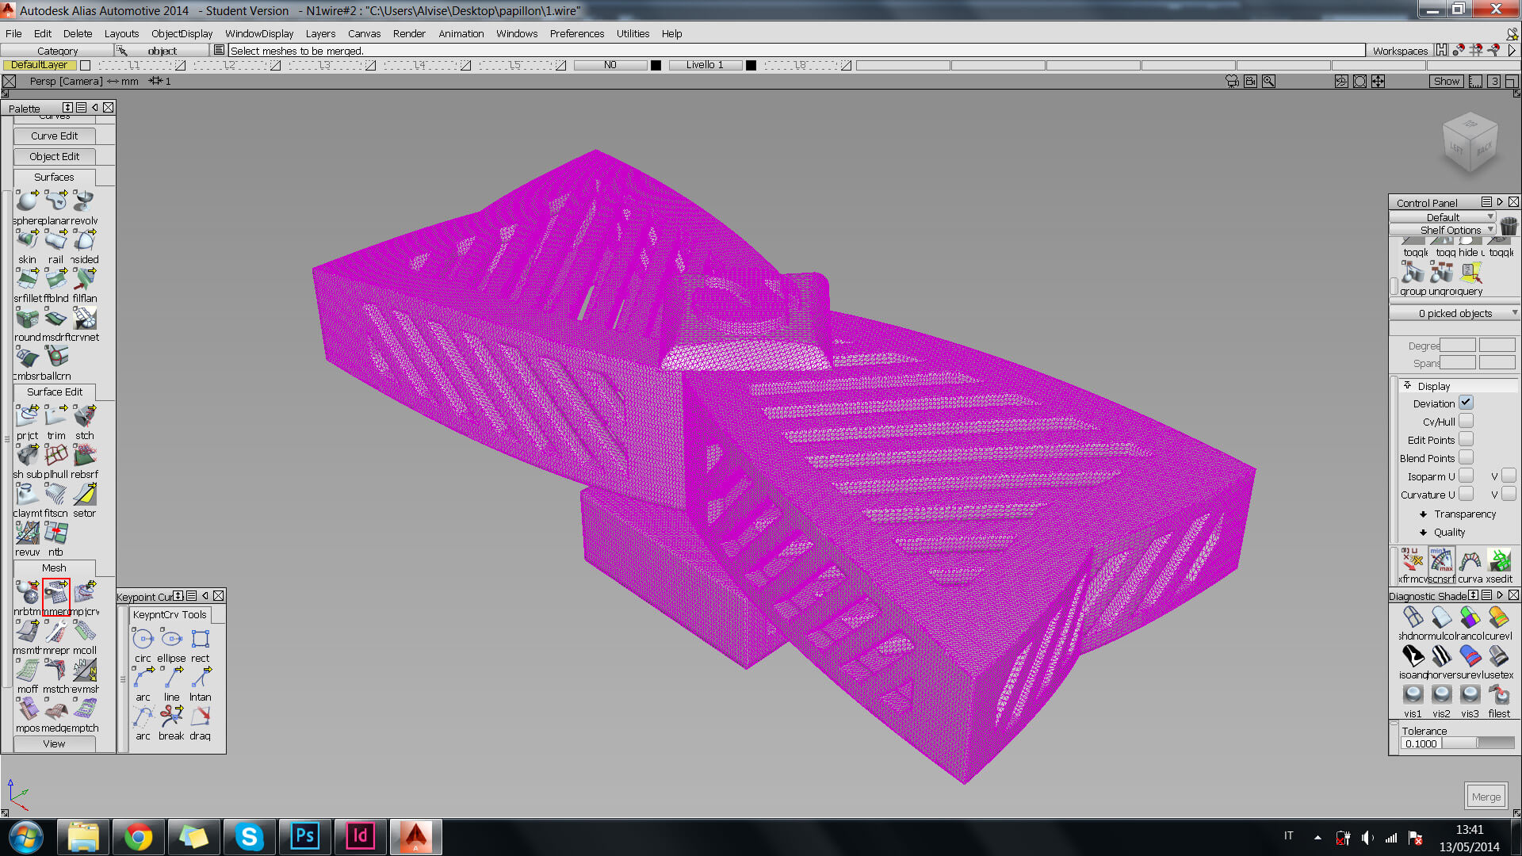This screenshot has width=1522, height=856.
Task: Select the vis1 diagnostic shader
Action: click(1413, 695)
